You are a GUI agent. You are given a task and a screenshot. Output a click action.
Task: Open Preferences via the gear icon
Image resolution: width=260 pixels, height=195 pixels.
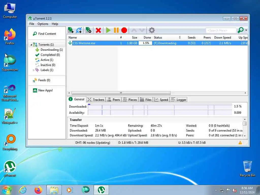[152, 30]
